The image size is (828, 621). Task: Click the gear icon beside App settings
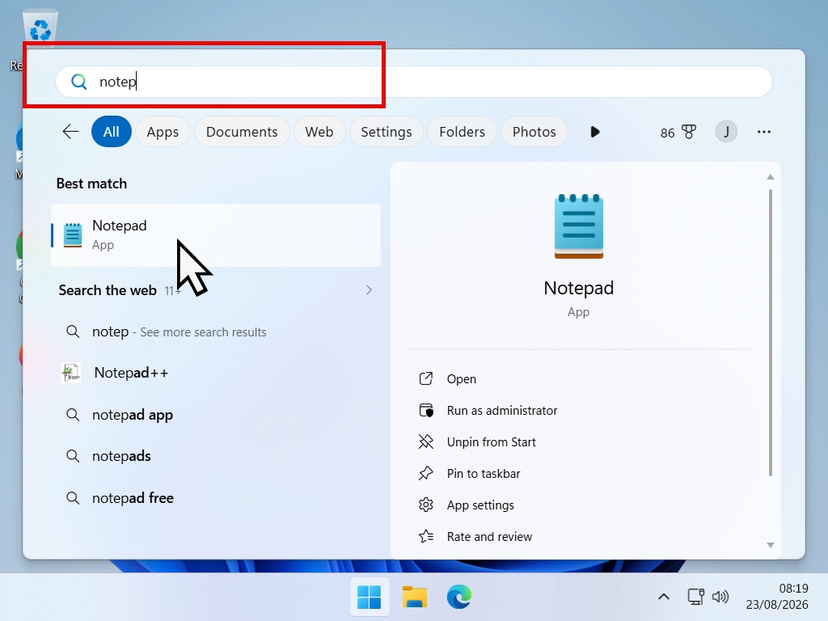click(x=425, y=505)
